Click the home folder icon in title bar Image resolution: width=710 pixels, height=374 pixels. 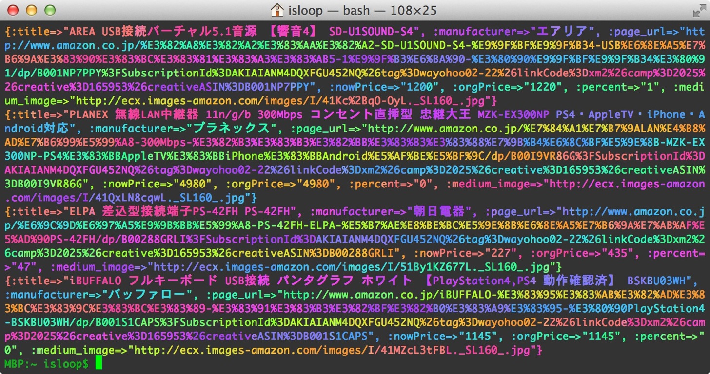click(277, 10)
